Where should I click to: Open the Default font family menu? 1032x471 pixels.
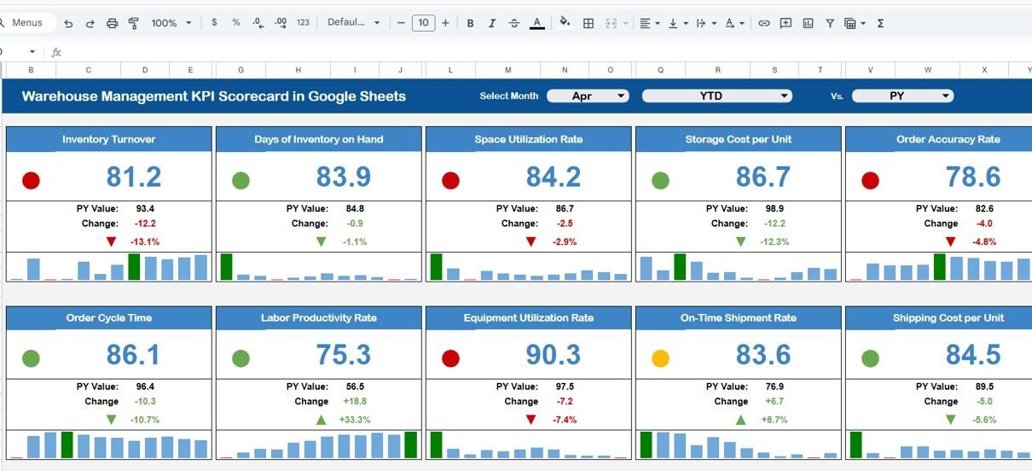click(x=353, y=23)
